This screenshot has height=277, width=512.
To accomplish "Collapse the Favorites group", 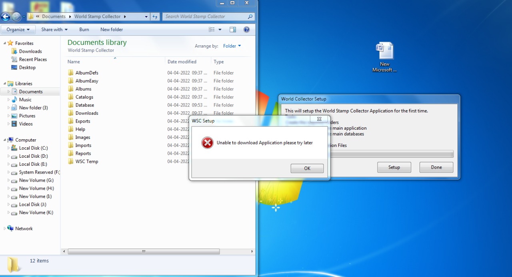I will tap(5, 43).
